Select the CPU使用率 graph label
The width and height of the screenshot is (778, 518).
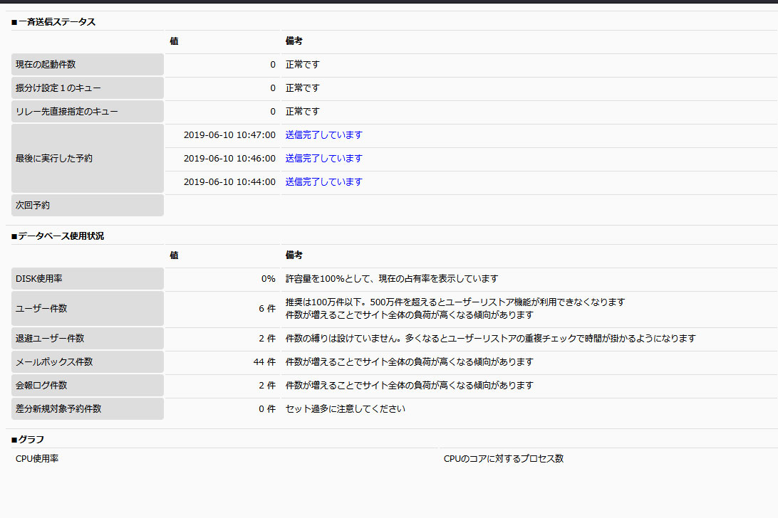[37, 459]
